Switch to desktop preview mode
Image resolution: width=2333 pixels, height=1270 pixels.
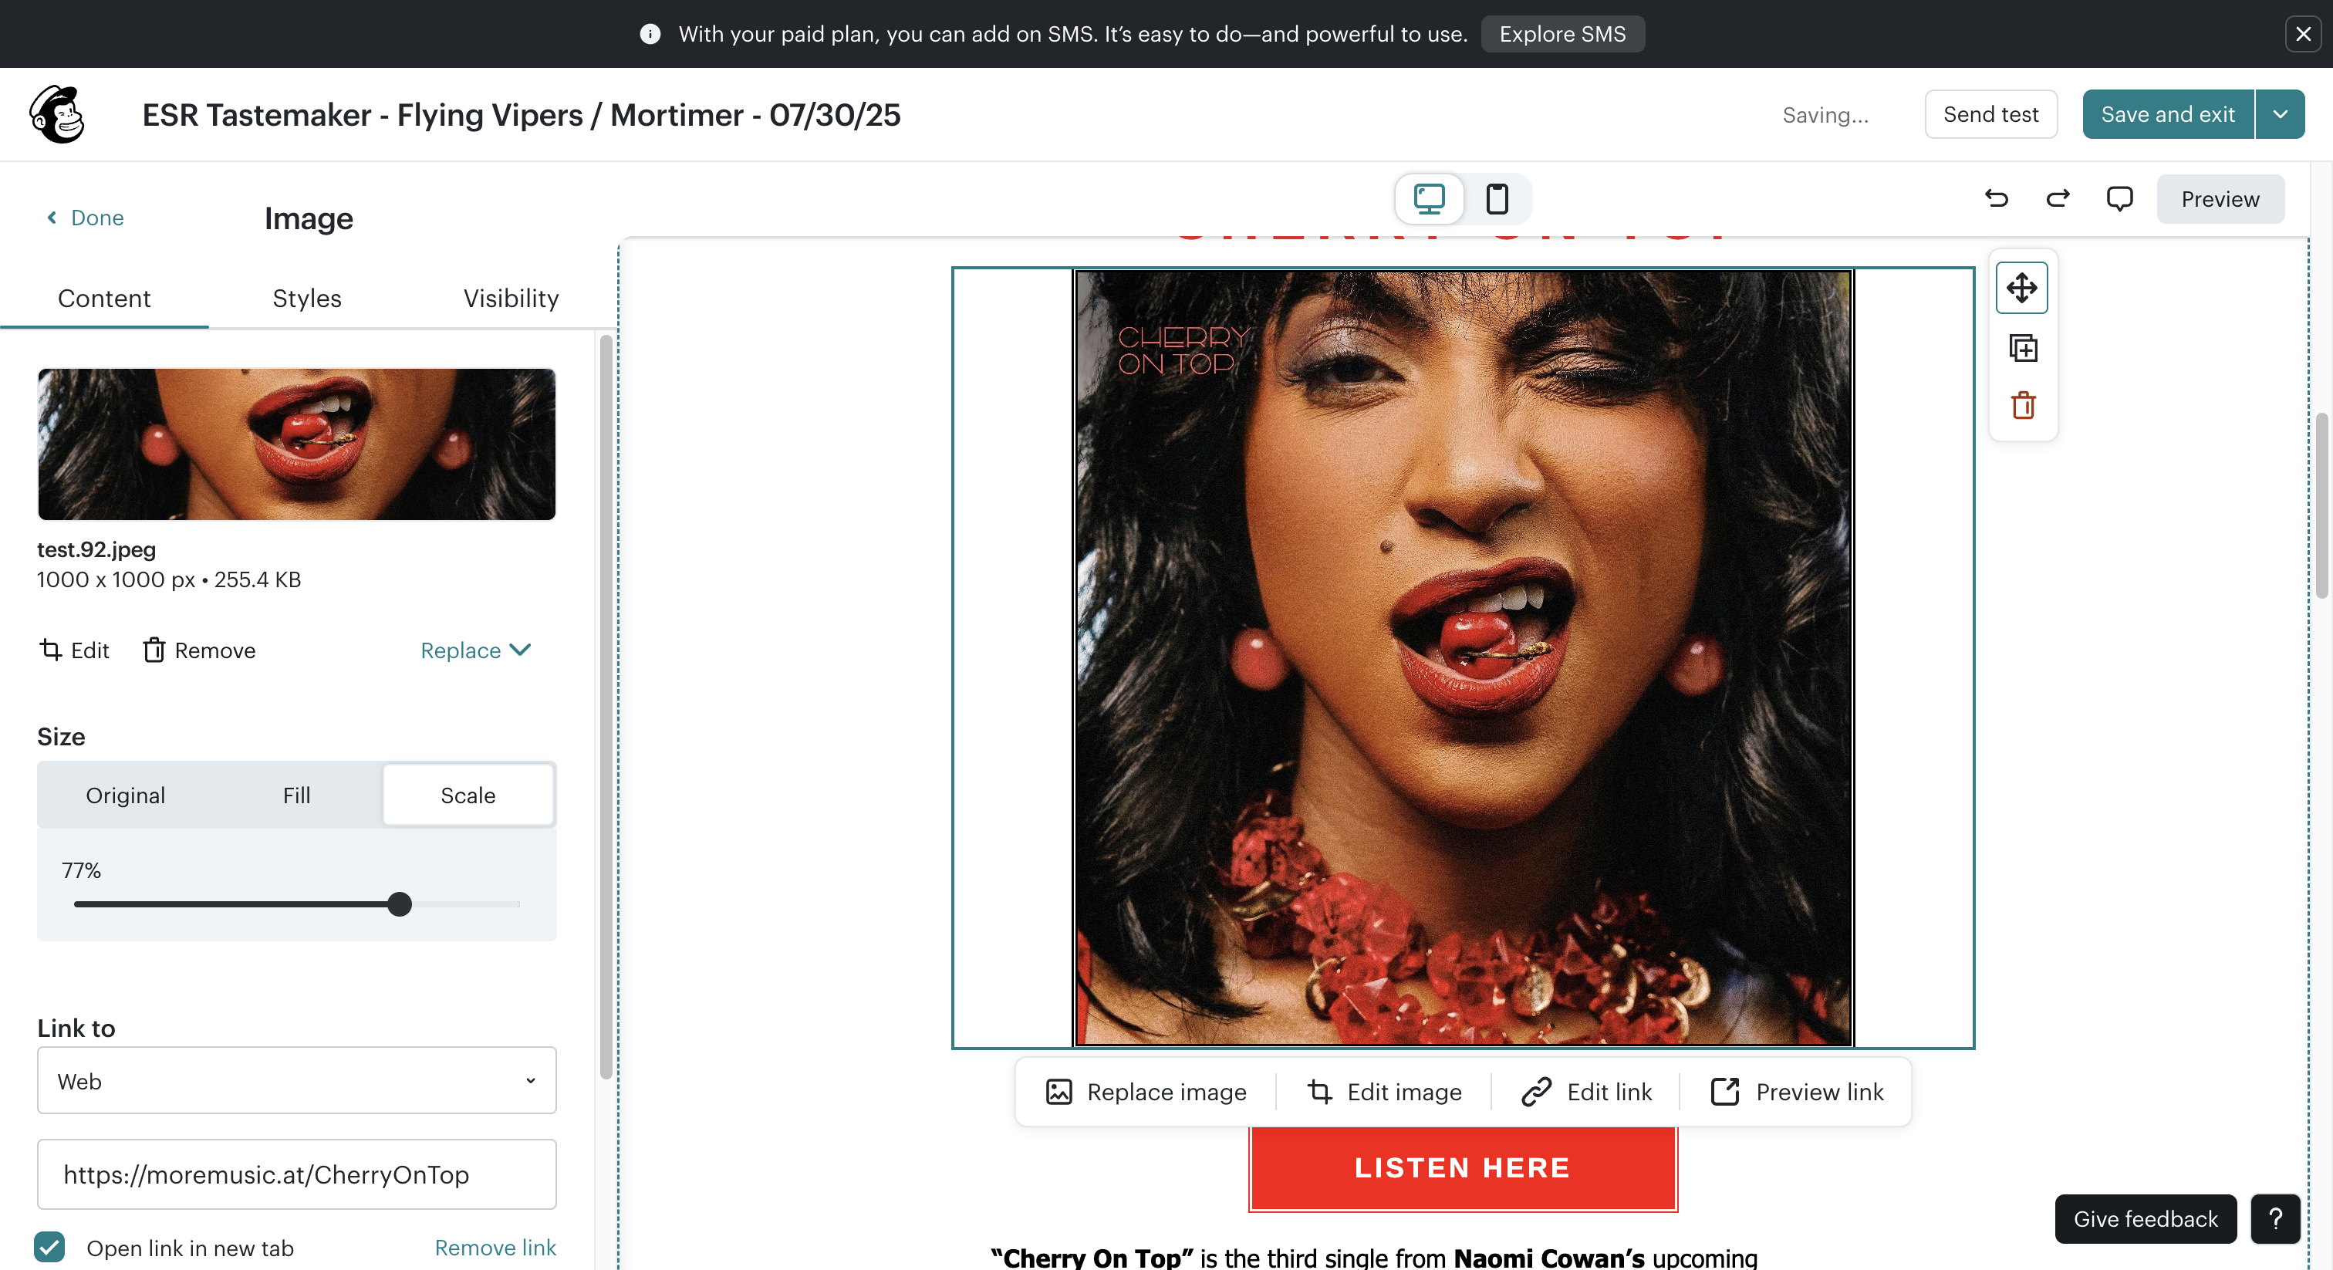(x=1429, y=198)
